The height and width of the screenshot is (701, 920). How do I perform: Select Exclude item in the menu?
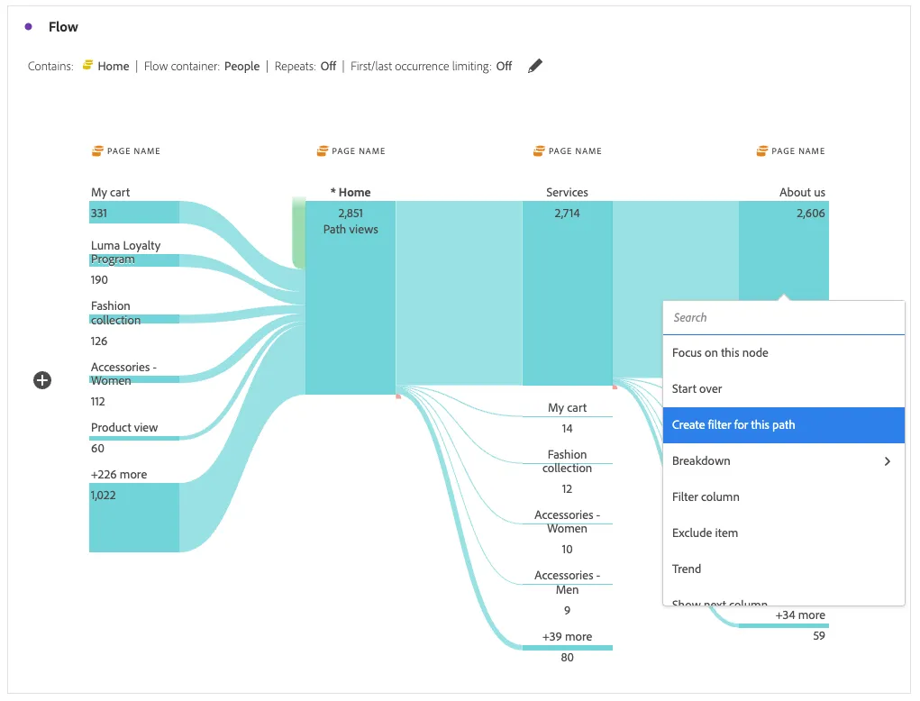784,533
